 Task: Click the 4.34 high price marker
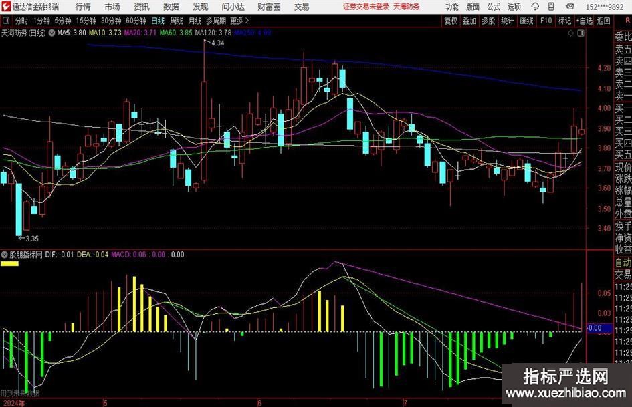[217, 43]
